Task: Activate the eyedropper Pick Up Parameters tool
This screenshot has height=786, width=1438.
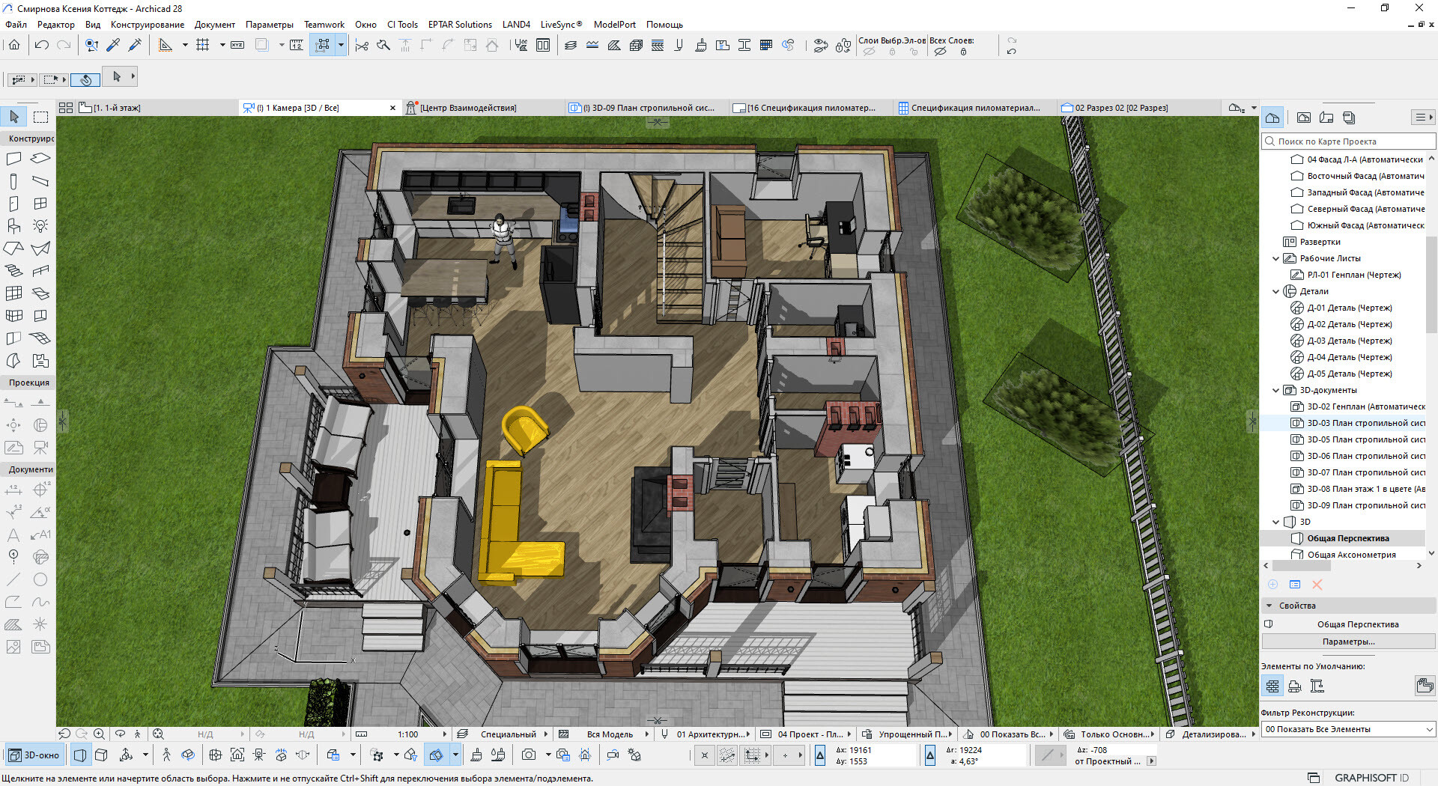Action: [x=113, y=46]
